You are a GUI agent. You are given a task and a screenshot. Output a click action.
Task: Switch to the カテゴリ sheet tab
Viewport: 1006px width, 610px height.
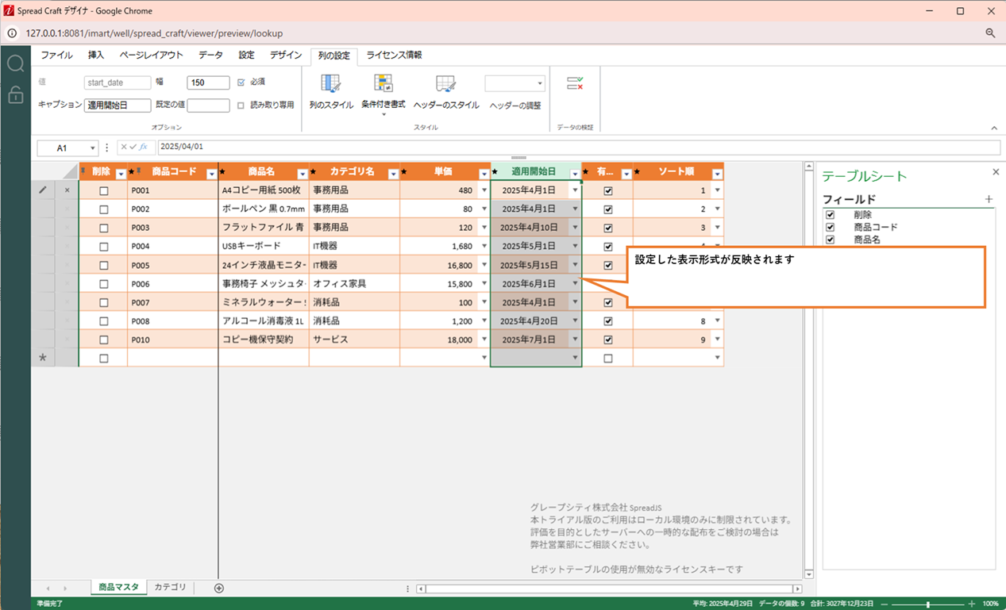click(x=170, y=587)
